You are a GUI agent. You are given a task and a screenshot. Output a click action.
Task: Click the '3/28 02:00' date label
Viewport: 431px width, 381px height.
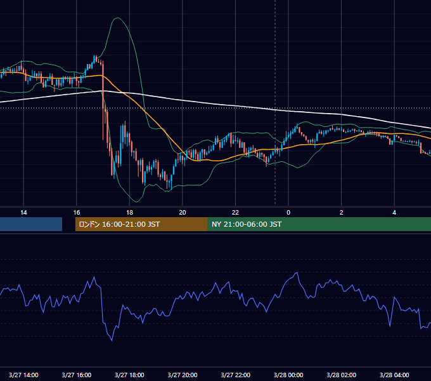click(x=342, y=375)
